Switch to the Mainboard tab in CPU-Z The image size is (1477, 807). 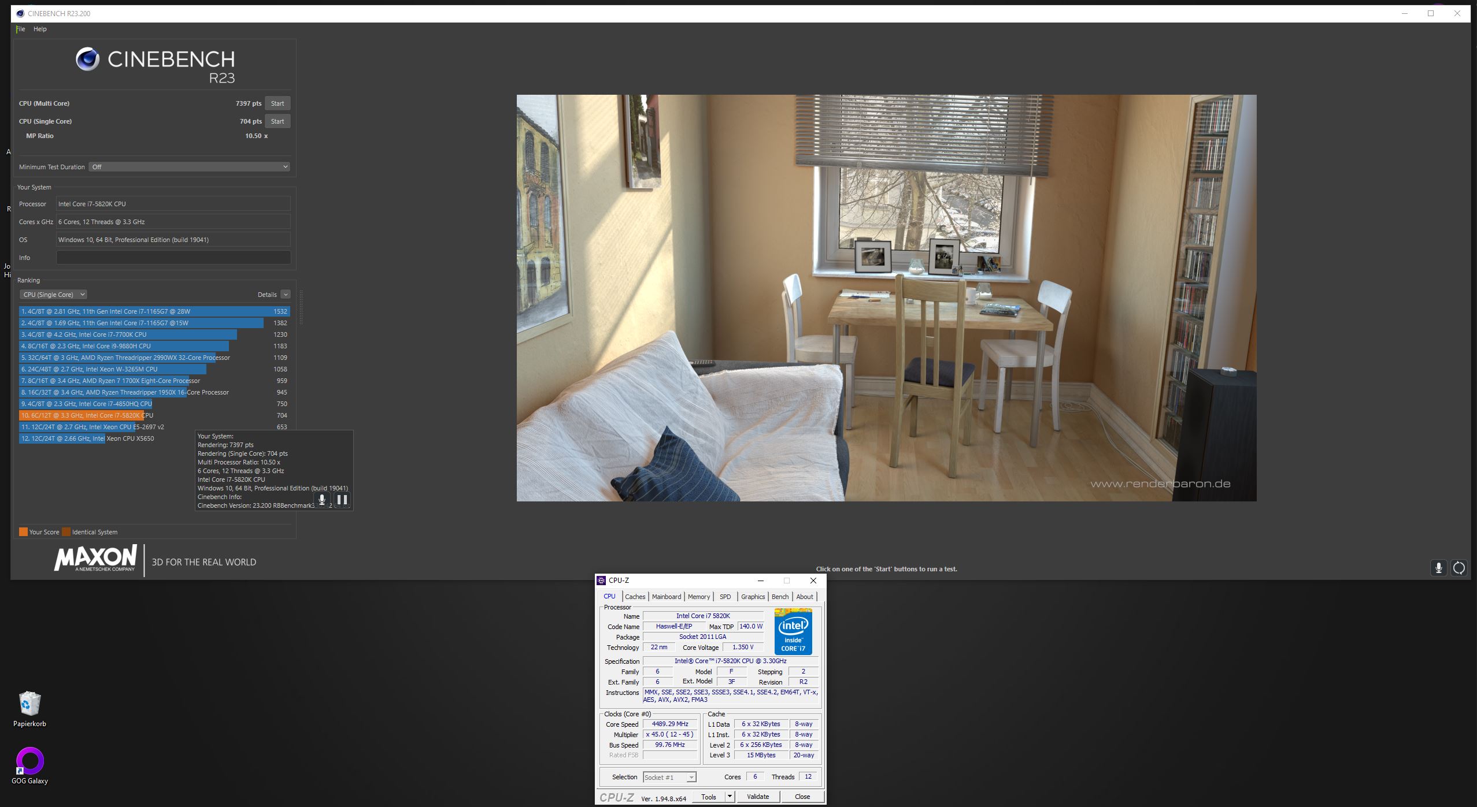tap(667, 597)
